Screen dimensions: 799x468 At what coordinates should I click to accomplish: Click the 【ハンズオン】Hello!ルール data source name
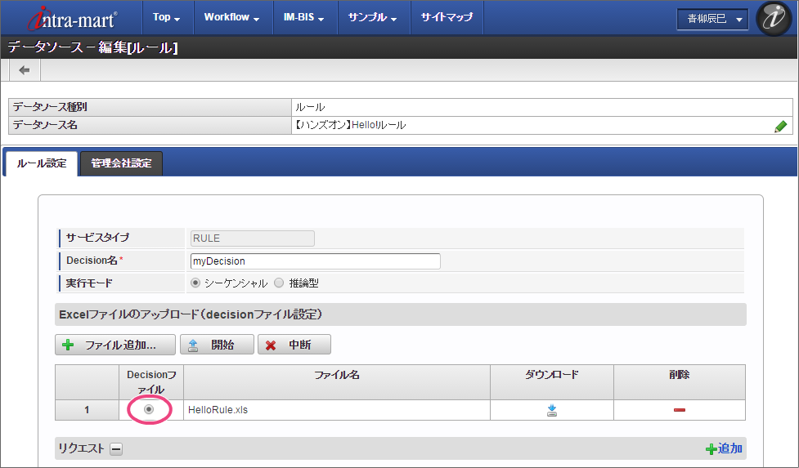coord(350,125)
